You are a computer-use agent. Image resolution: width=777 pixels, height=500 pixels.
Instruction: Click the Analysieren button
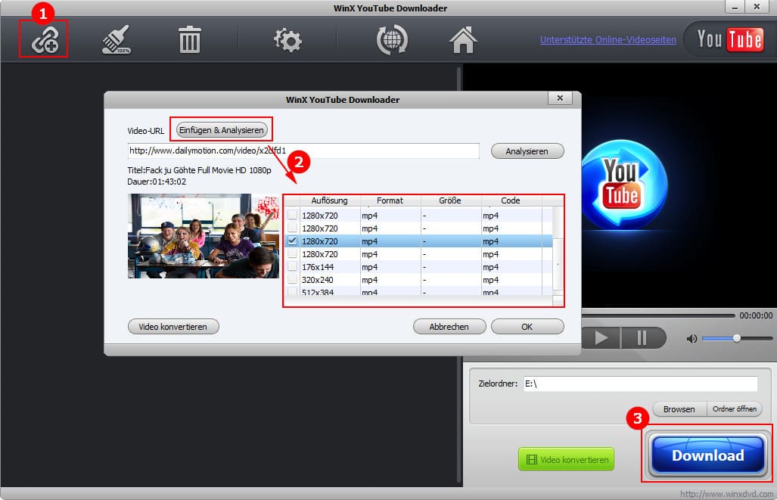[x=527, y=151]
